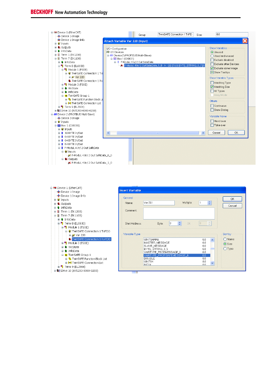Click the TwinSAFE Connection List icon in the tree beside the Insert Variable dialog

tap(70, 263)
